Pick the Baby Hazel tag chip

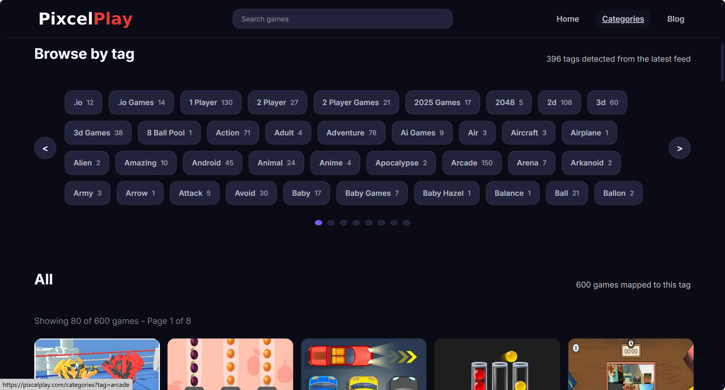(446, 193)
